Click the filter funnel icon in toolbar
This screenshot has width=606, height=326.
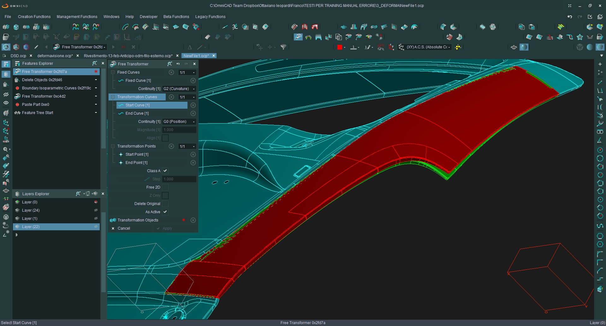pyautogui.click(x=283, y=47)
